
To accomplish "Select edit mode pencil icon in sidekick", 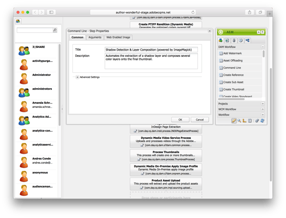I will pos(234,121).
